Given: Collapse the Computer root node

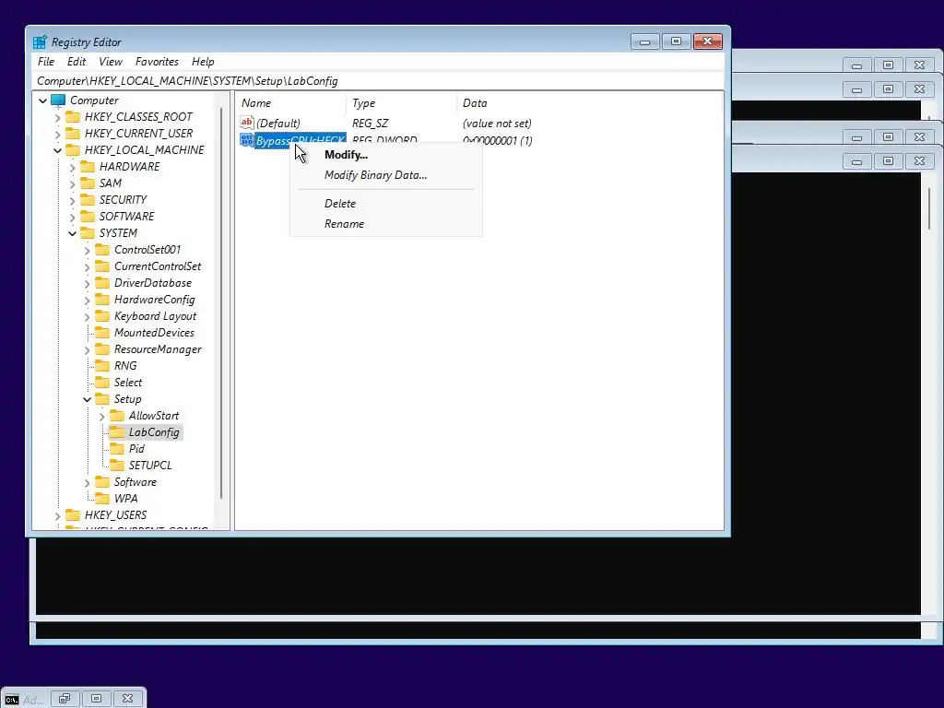Looking at the screenshot, I should pyautogui.click(x=42, y=100).
